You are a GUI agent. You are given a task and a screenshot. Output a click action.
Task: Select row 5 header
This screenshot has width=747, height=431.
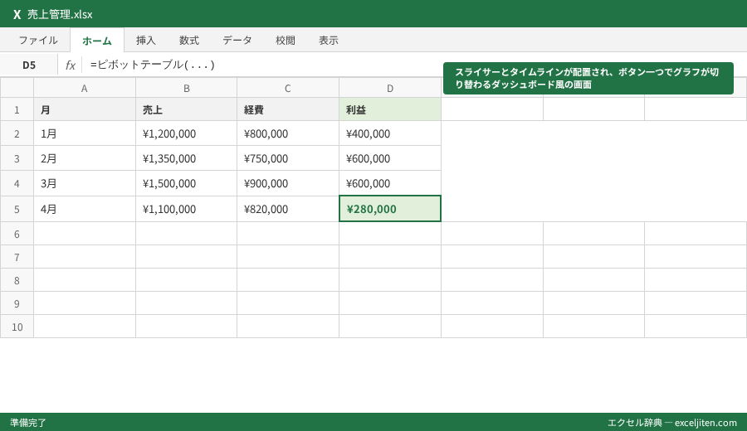point(17,209)
